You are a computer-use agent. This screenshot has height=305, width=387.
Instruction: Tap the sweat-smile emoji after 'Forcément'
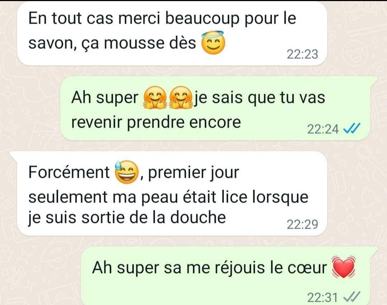point(127,172)
